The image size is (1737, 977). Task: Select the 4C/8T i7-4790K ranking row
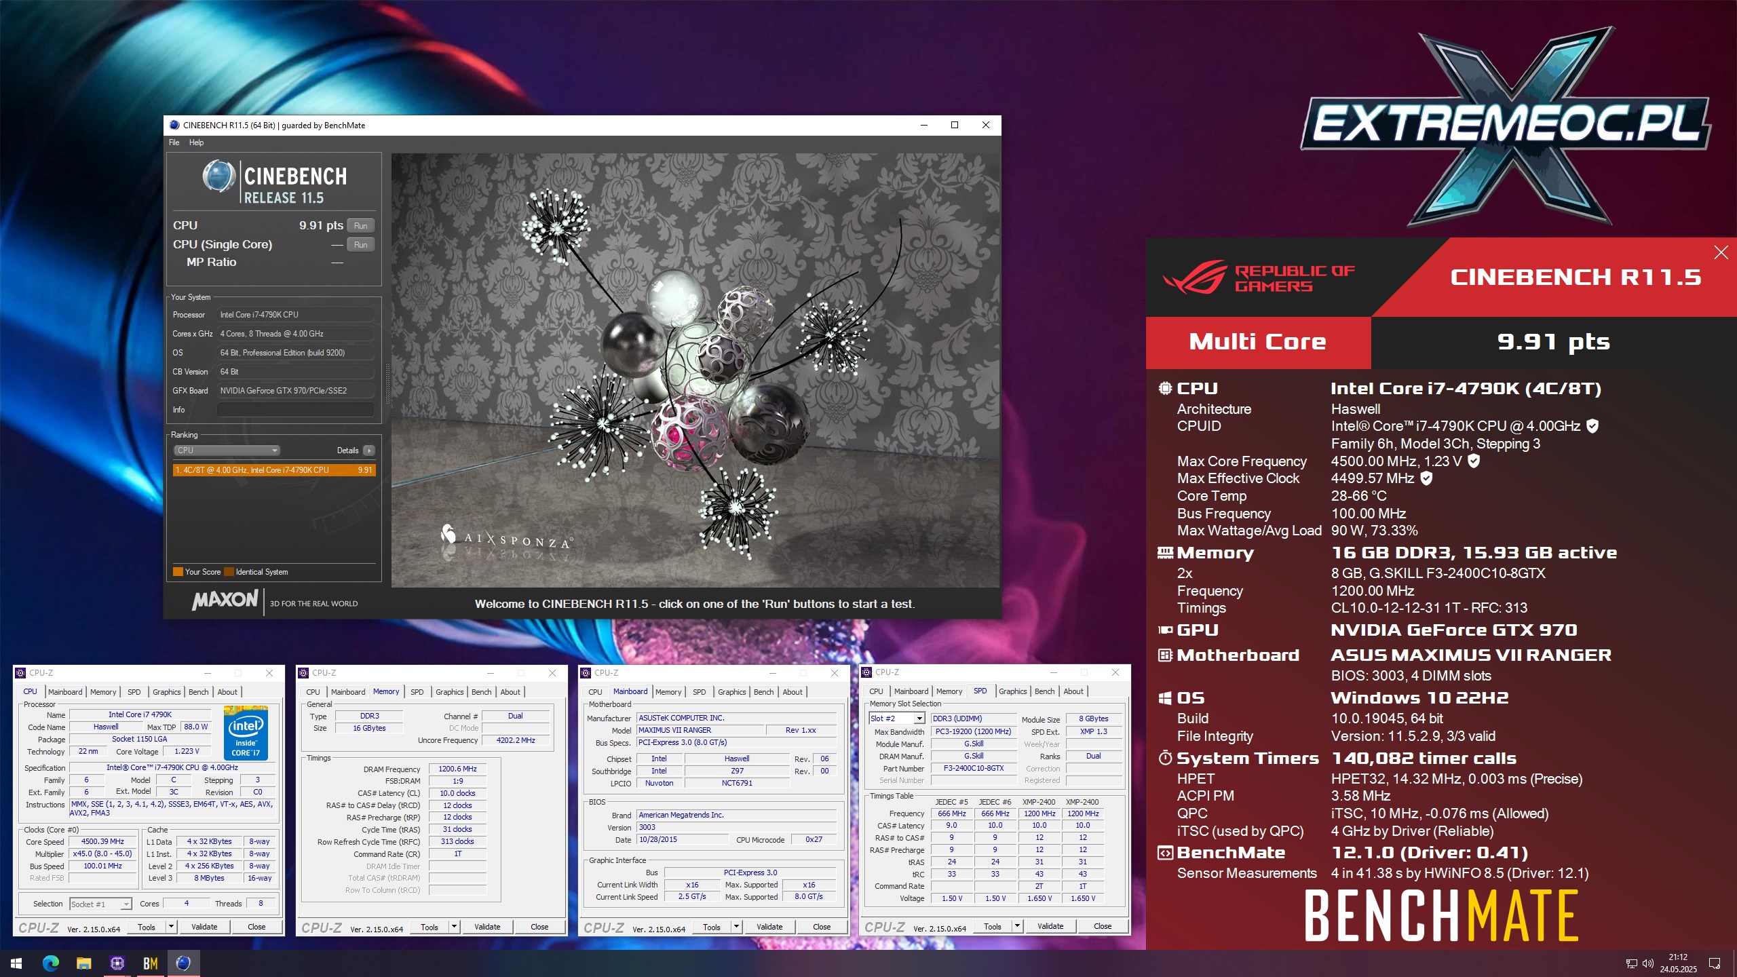(273, 470)
